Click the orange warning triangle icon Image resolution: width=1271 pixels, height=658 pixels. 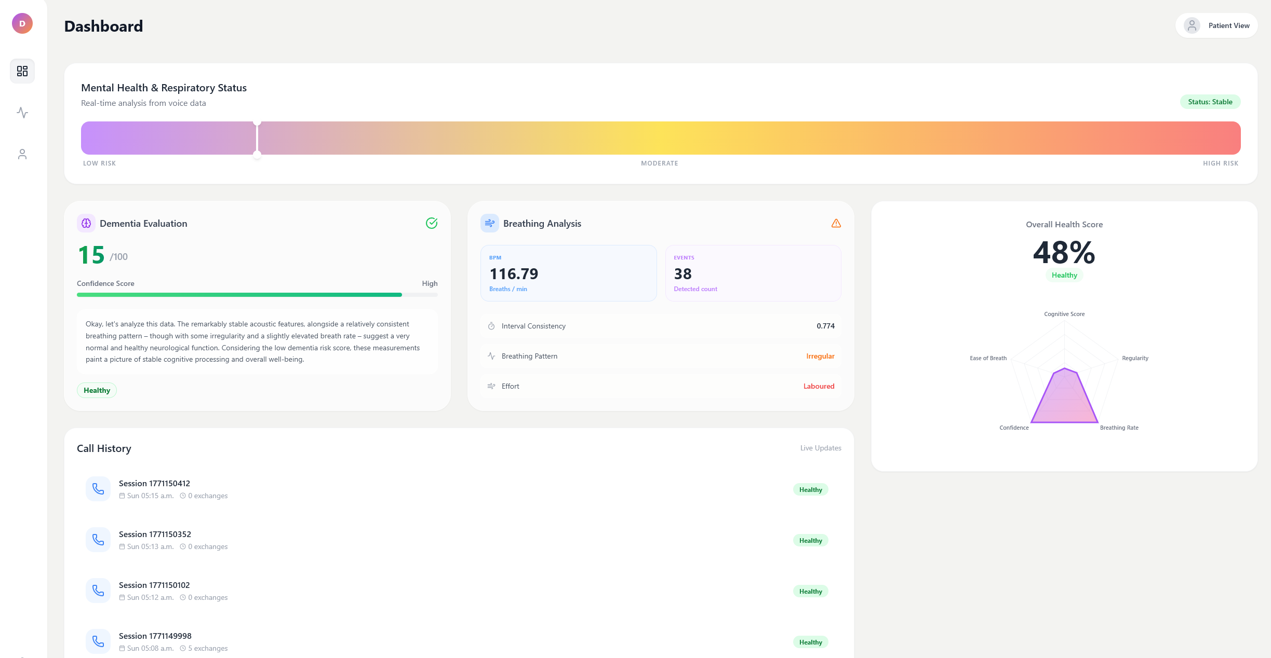pos(836,223)
